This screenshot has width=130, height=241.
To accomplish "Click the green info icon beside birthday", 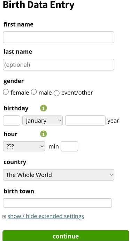I will tap(43, 108).
